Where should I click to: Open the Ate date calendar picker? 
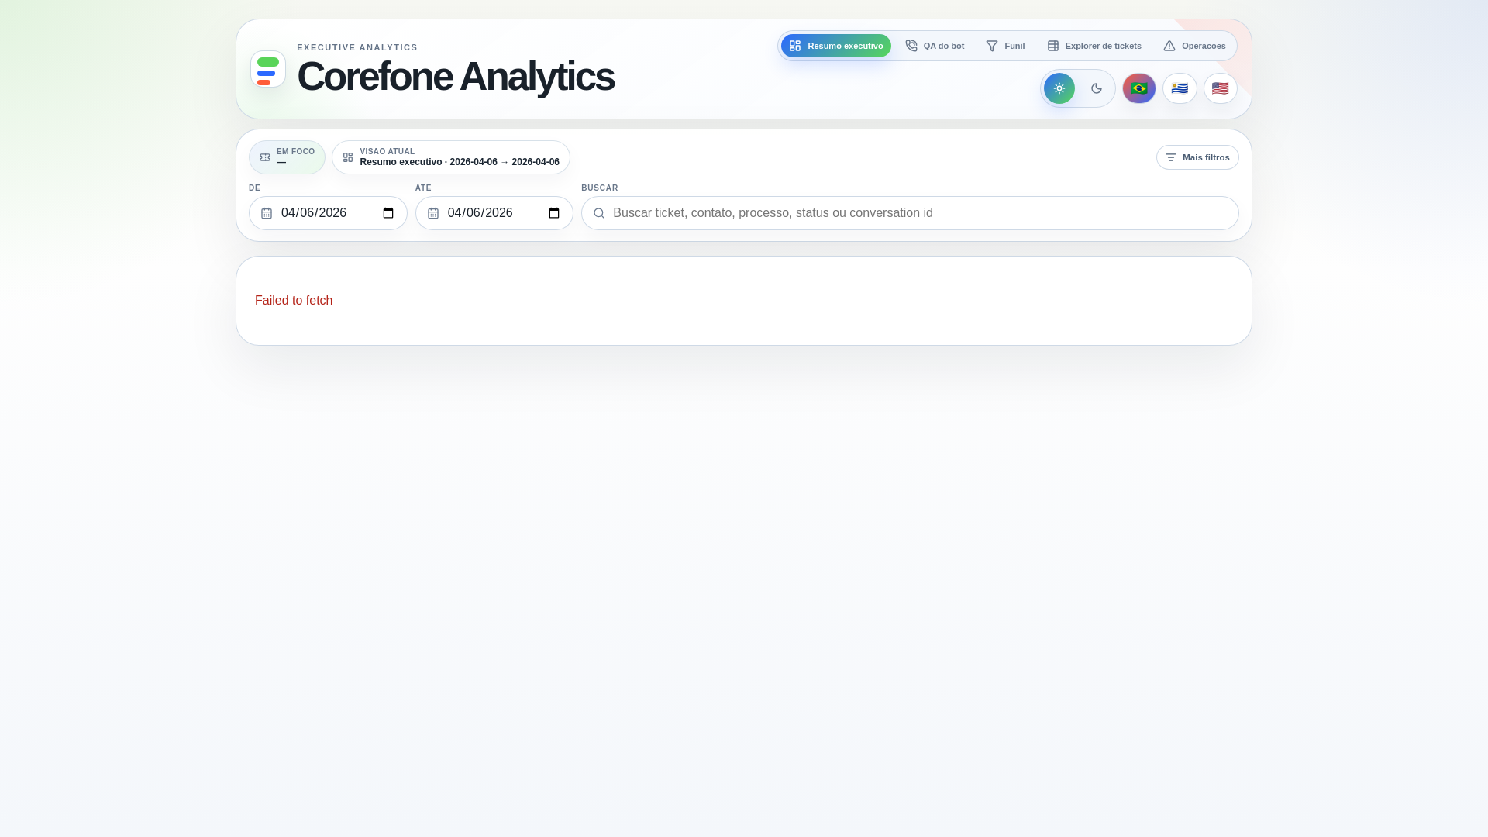tap(554, 213)
